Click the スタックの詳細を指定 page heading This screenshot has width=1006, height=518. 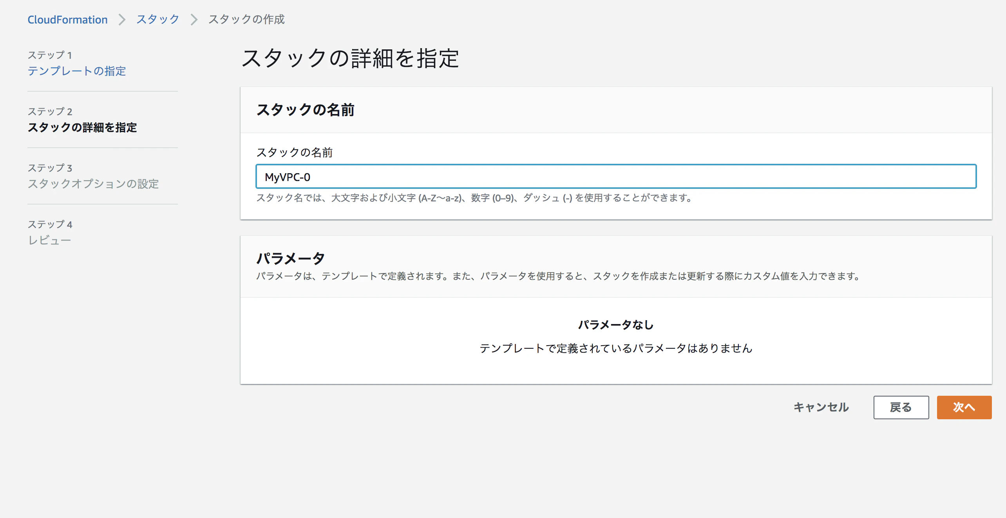[350, 58]
